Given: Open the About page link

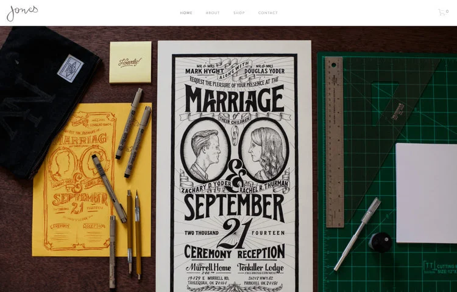Looking at the screenshot, I should pyautogui.click(x=213, y=13).
